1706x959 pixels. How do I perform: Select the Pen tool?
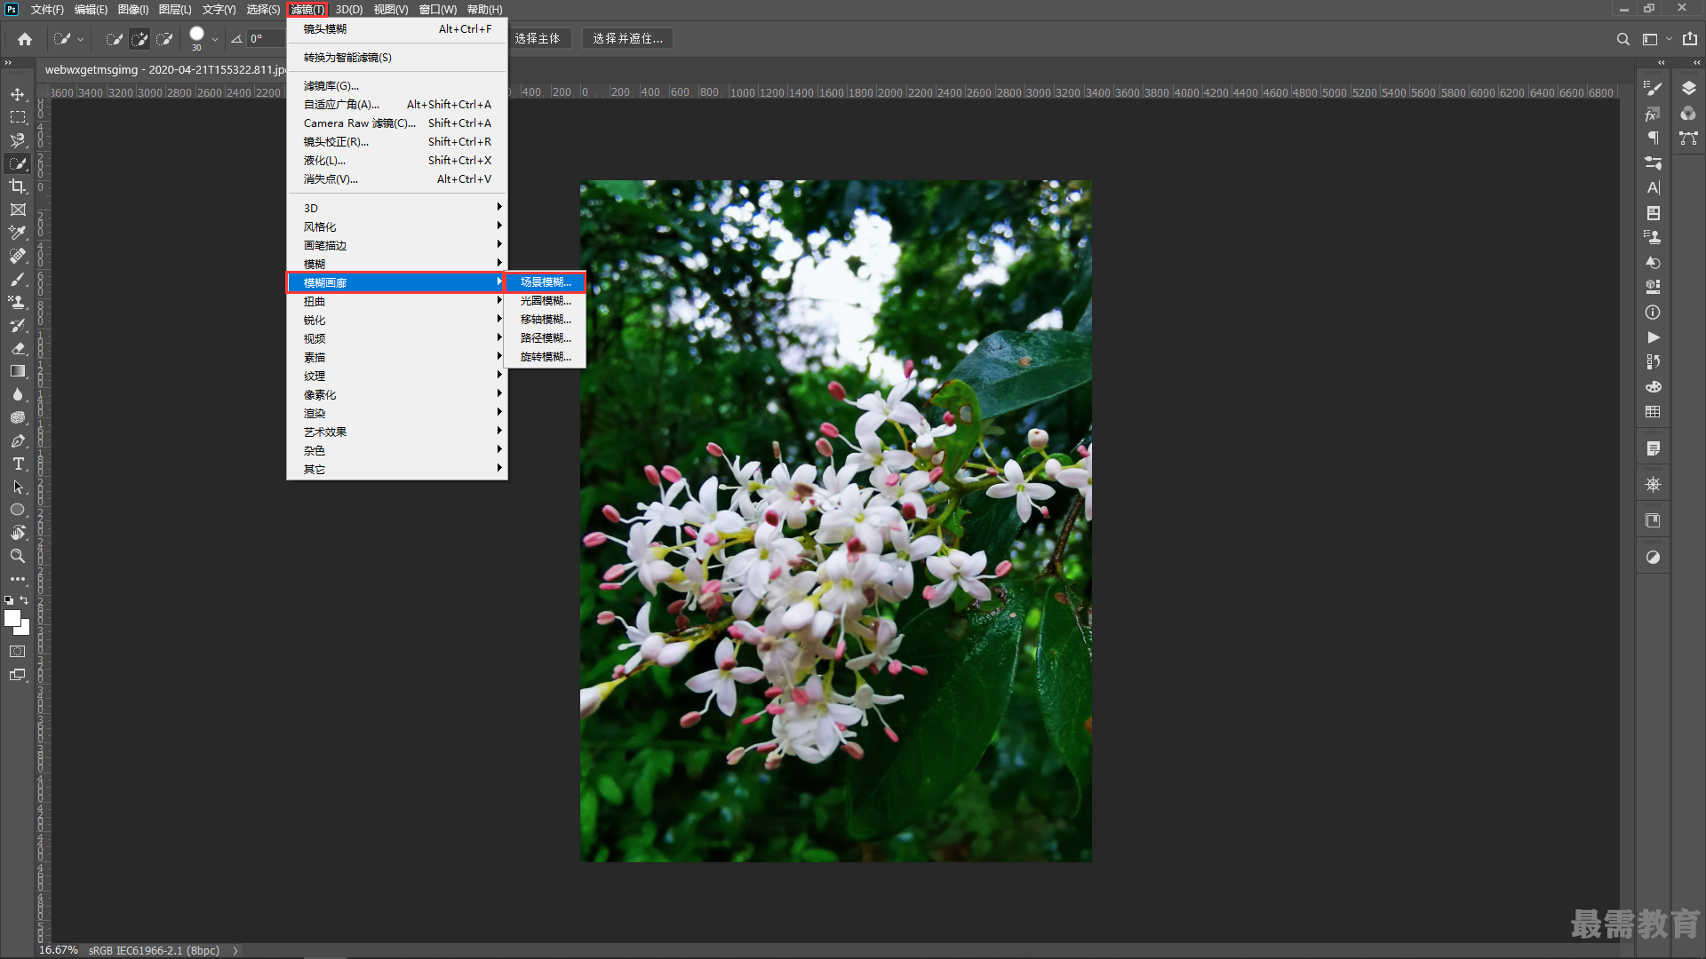(18, 440)
